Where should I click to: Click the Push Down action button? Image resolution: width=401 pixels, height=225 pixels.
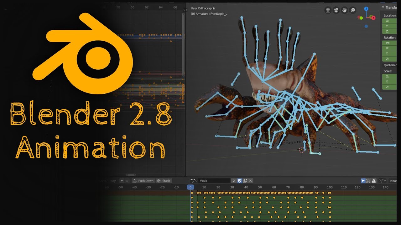pos(143,181)
